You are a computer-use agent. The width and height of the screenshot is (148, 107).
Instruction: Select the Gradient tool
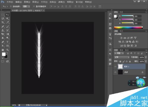(x=7, y=34)
